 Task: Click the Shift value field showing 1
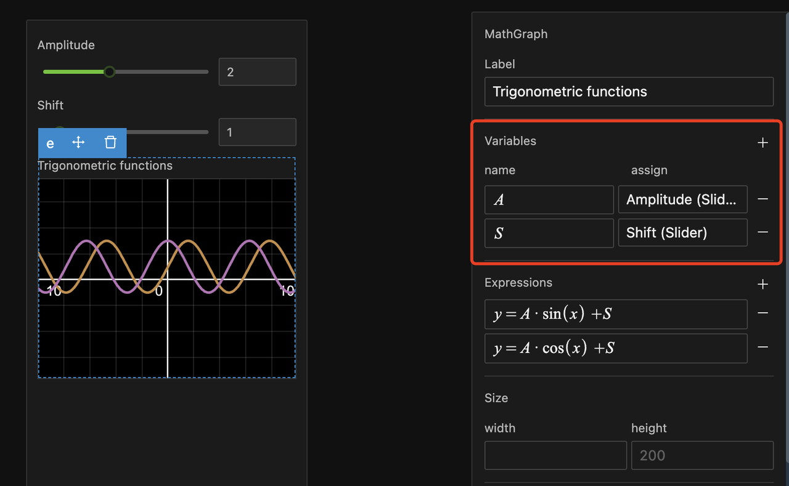coord(257,132)
